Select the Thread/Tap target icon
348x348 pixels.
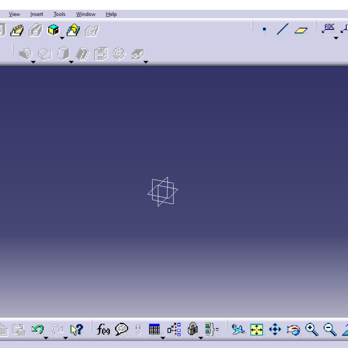tap(119, 53)
